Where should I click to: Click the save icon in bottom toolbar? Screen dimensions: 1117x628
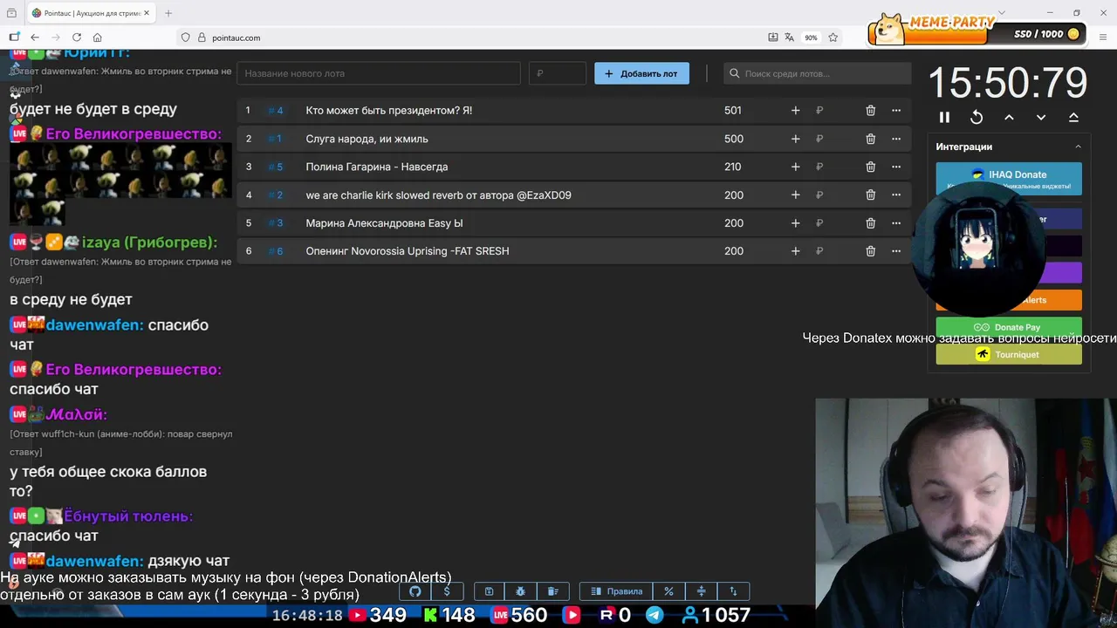(x=489, y=591)
